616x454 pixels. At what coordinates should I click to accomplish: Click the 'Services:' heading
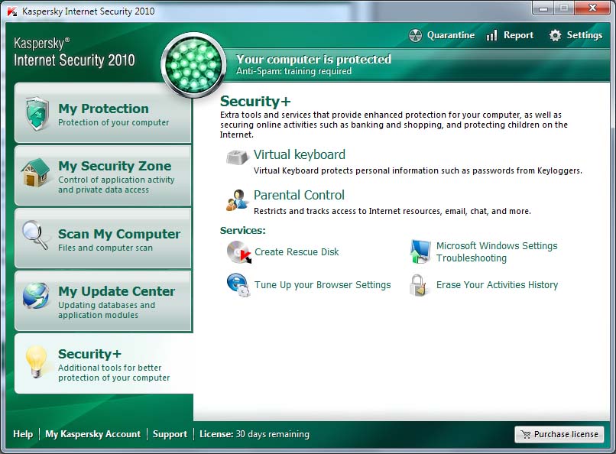242,231
